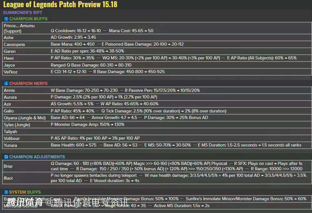Click the empty Taliyah row name
The image size is (312, 213).
pos(10,131)
